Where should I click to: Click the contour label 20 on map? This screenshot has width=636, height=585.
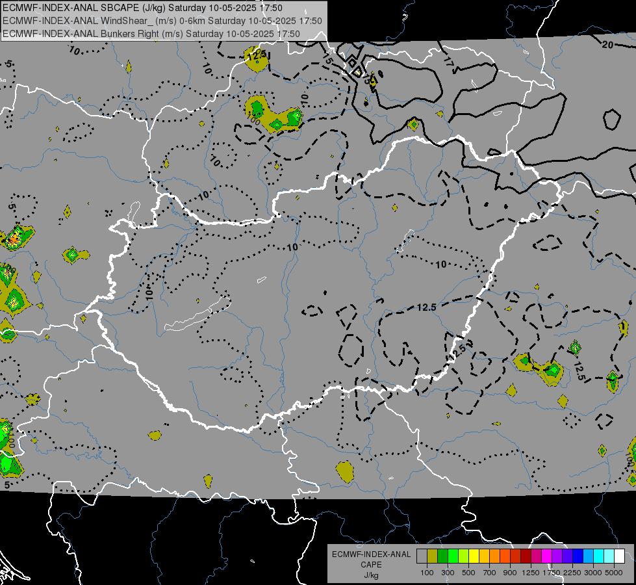607,44
